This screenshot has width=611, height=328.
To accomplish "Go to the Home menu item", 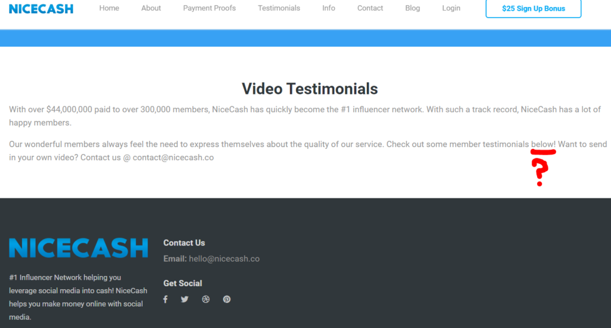I will tap(109, 8).
